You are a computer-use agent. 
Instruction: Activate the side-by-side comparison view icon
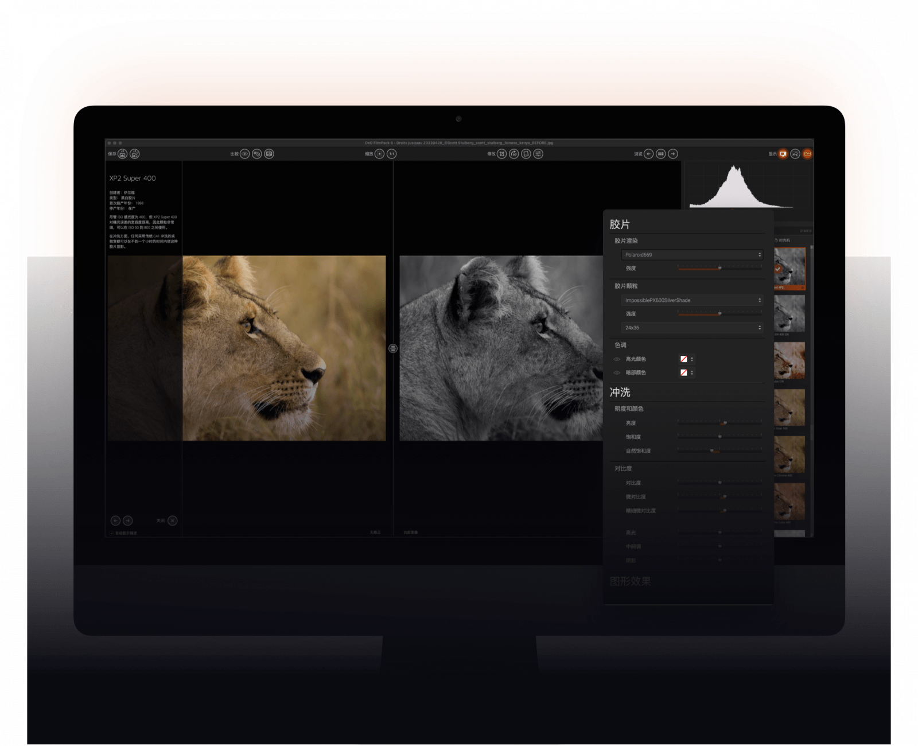coord(269,154)
